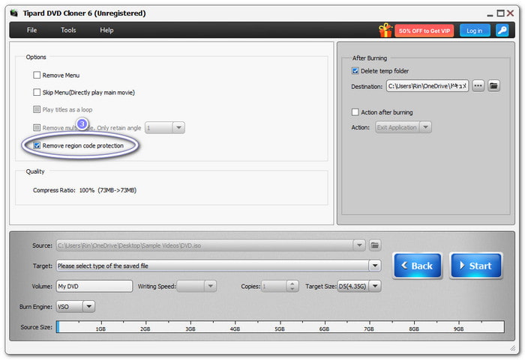The height and width of the screenshot is (360, 525).
Task: Expand the Source path dropdown
Action: [359, 245]
